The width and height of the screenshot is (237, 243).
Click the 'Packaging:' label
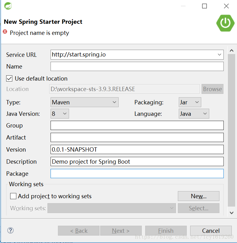[149, 102]
